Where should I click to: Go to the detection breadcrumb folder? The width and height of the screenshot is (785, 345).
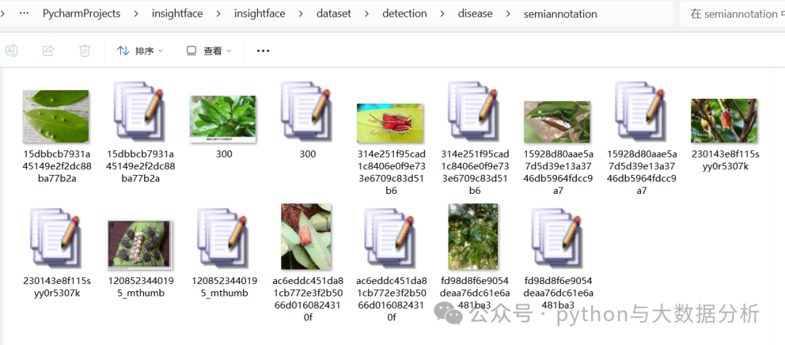(405, 14)
